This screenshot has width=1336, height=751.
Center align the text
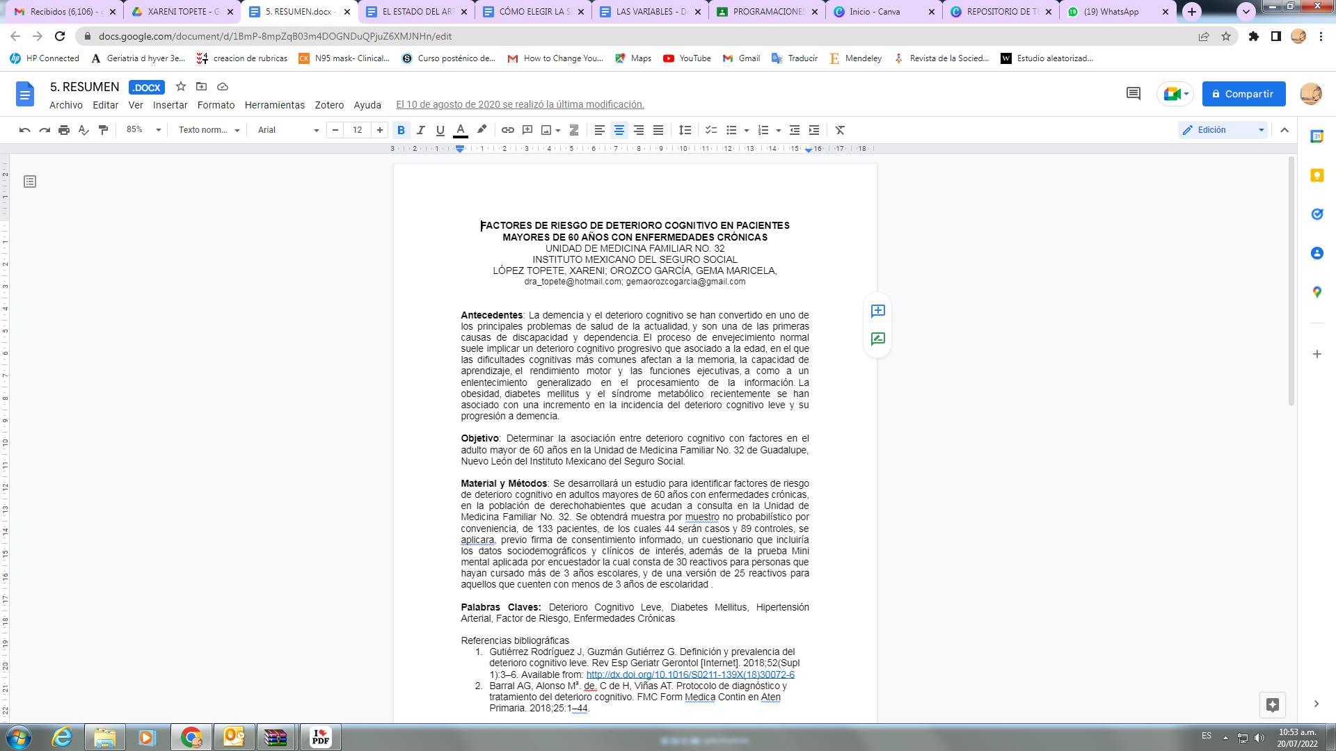pos(619,130)
